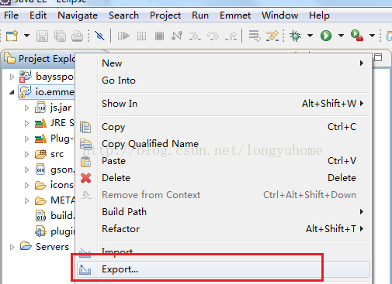
Task: Click the New wizard toolbar icon
Action: point(12,36)
